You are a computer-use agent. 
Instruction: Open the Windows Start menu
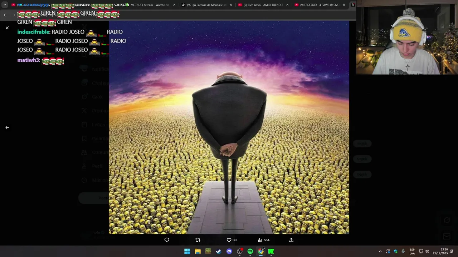tap(187, 251)
